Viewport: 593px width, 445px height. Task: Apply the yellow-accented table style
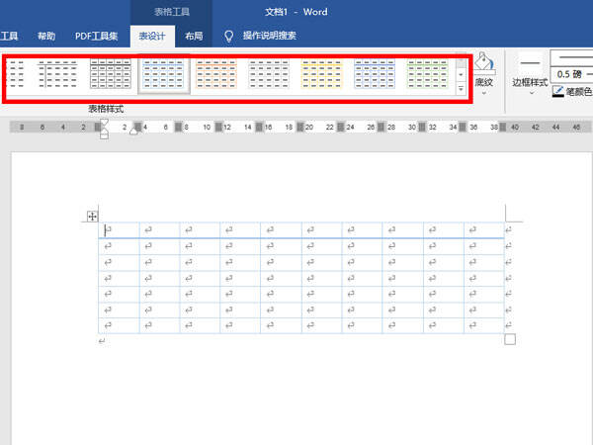coord(321,75)
